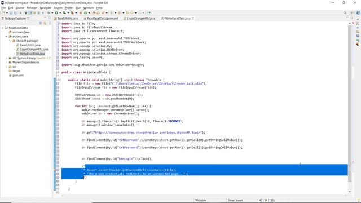The height and width of the screenshot is (203, 361).
Task: Open the Navigate menu
Action: 46,8
